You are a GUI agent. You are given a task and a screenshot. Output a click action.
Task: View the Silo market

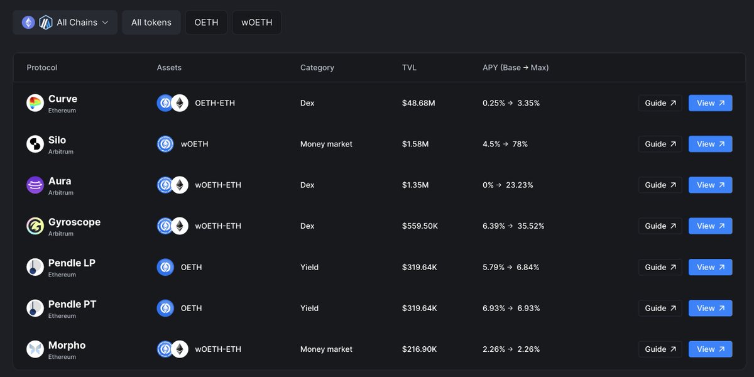[x=710, y=144]
